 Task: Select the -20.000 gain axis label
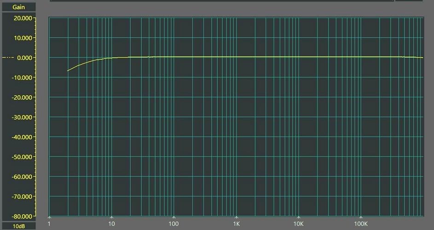point(22,98)
